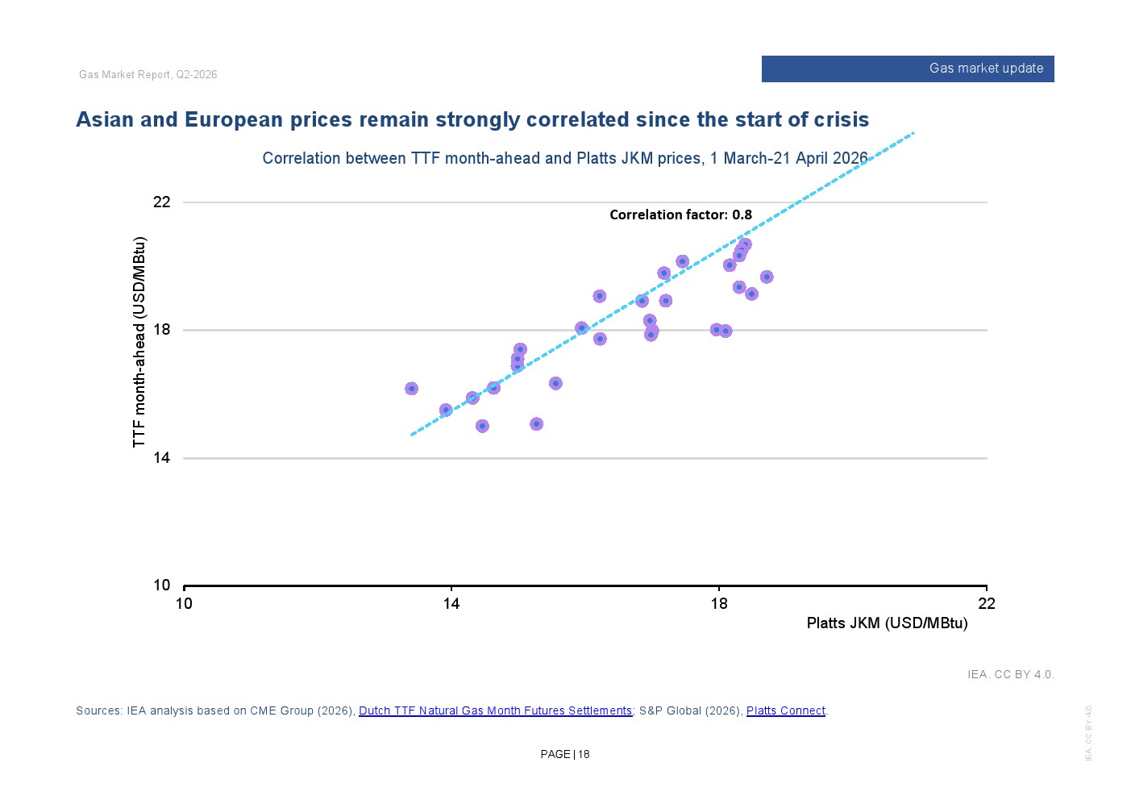Image resolution: width=1131 pixels, height=800 pixels.
Task: Click the IEA. CC BY 4.0. credit under chart
Action: coord(1011,674)
